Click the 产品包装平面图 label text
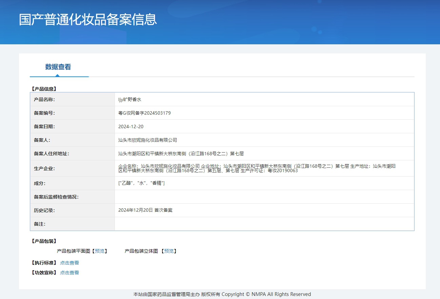Image resolution: width=440 pixels, height=299 pixels. (x=74, y=251)
